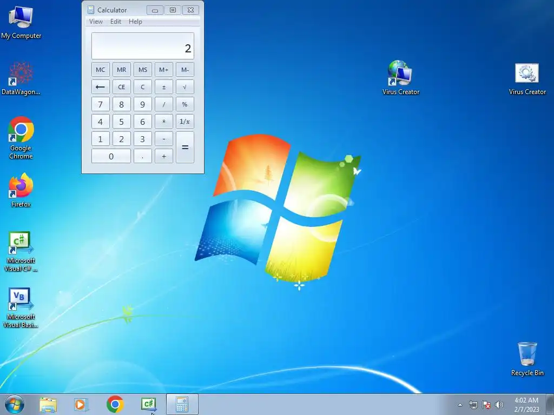
Task: Minimize the Calculator window
Action: [155, 10]
